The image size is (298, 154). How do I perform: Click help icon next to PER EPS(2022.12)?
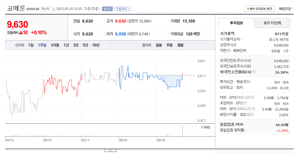252,97
